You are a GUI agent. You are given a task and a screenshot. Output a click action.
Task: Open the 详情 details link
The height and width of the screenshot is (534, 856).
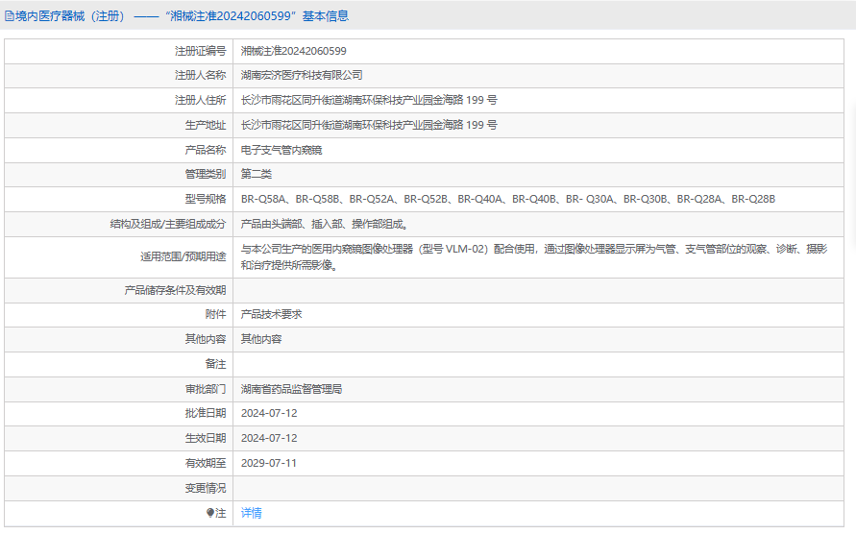tap(251, 513)
